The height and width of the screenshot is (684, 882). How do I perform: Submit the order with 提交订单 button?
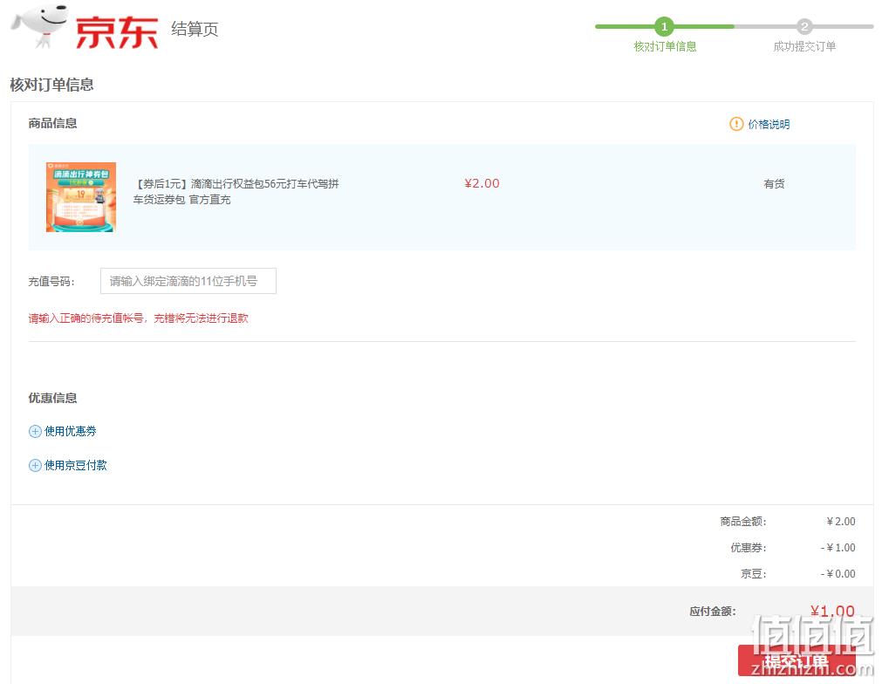(x=797, y=660)
